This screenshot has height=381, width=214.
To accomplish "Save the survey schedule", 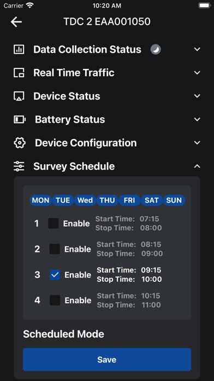I will (x=107, y=360).
